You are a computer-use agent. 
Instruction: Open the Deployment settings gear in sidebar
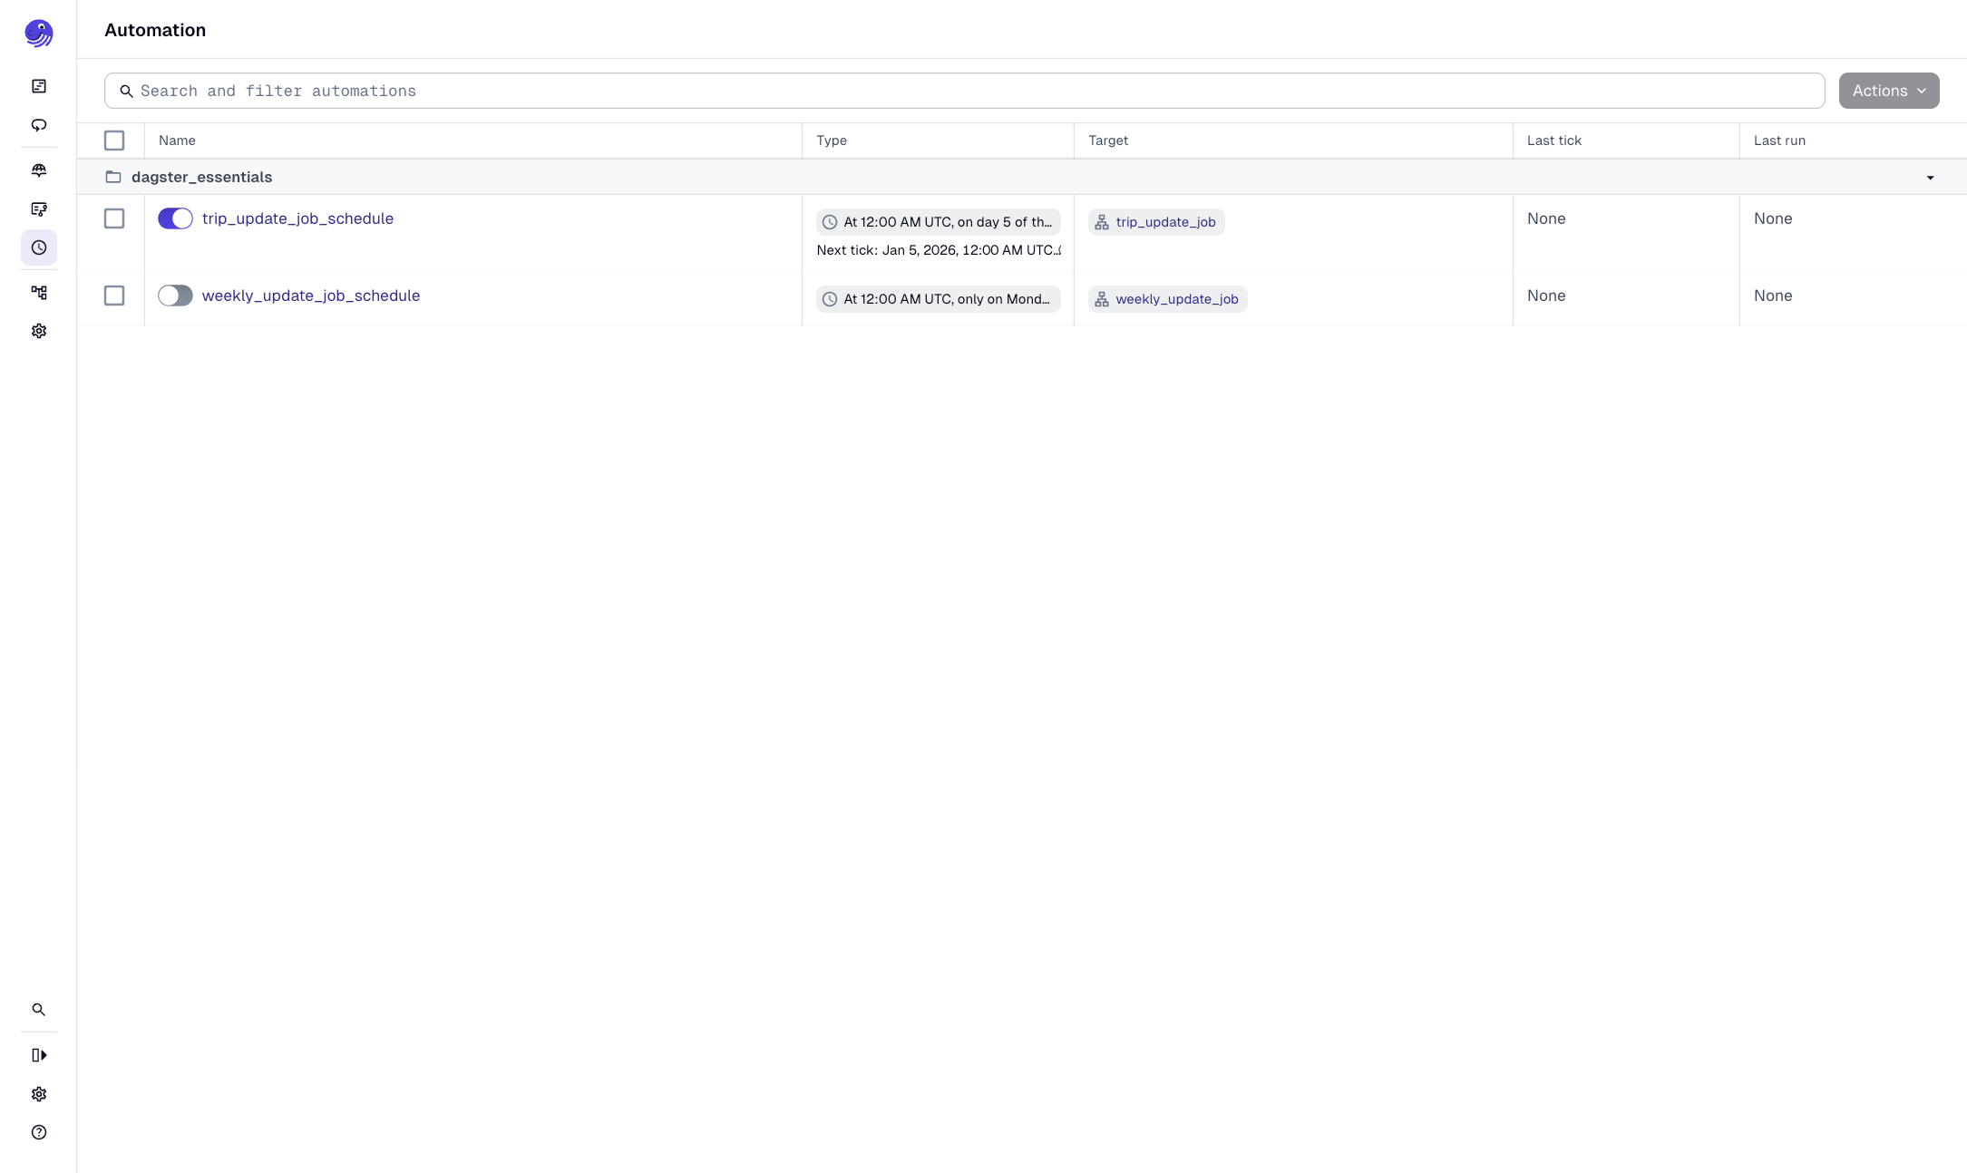[38, 330]
